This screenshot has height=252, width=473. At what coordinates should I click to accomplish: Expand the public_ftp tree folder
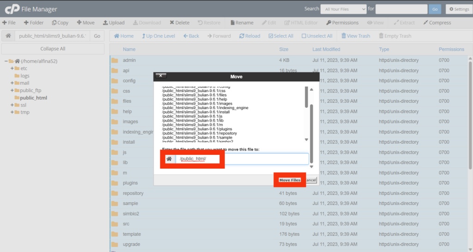click(x=12, y=91)
